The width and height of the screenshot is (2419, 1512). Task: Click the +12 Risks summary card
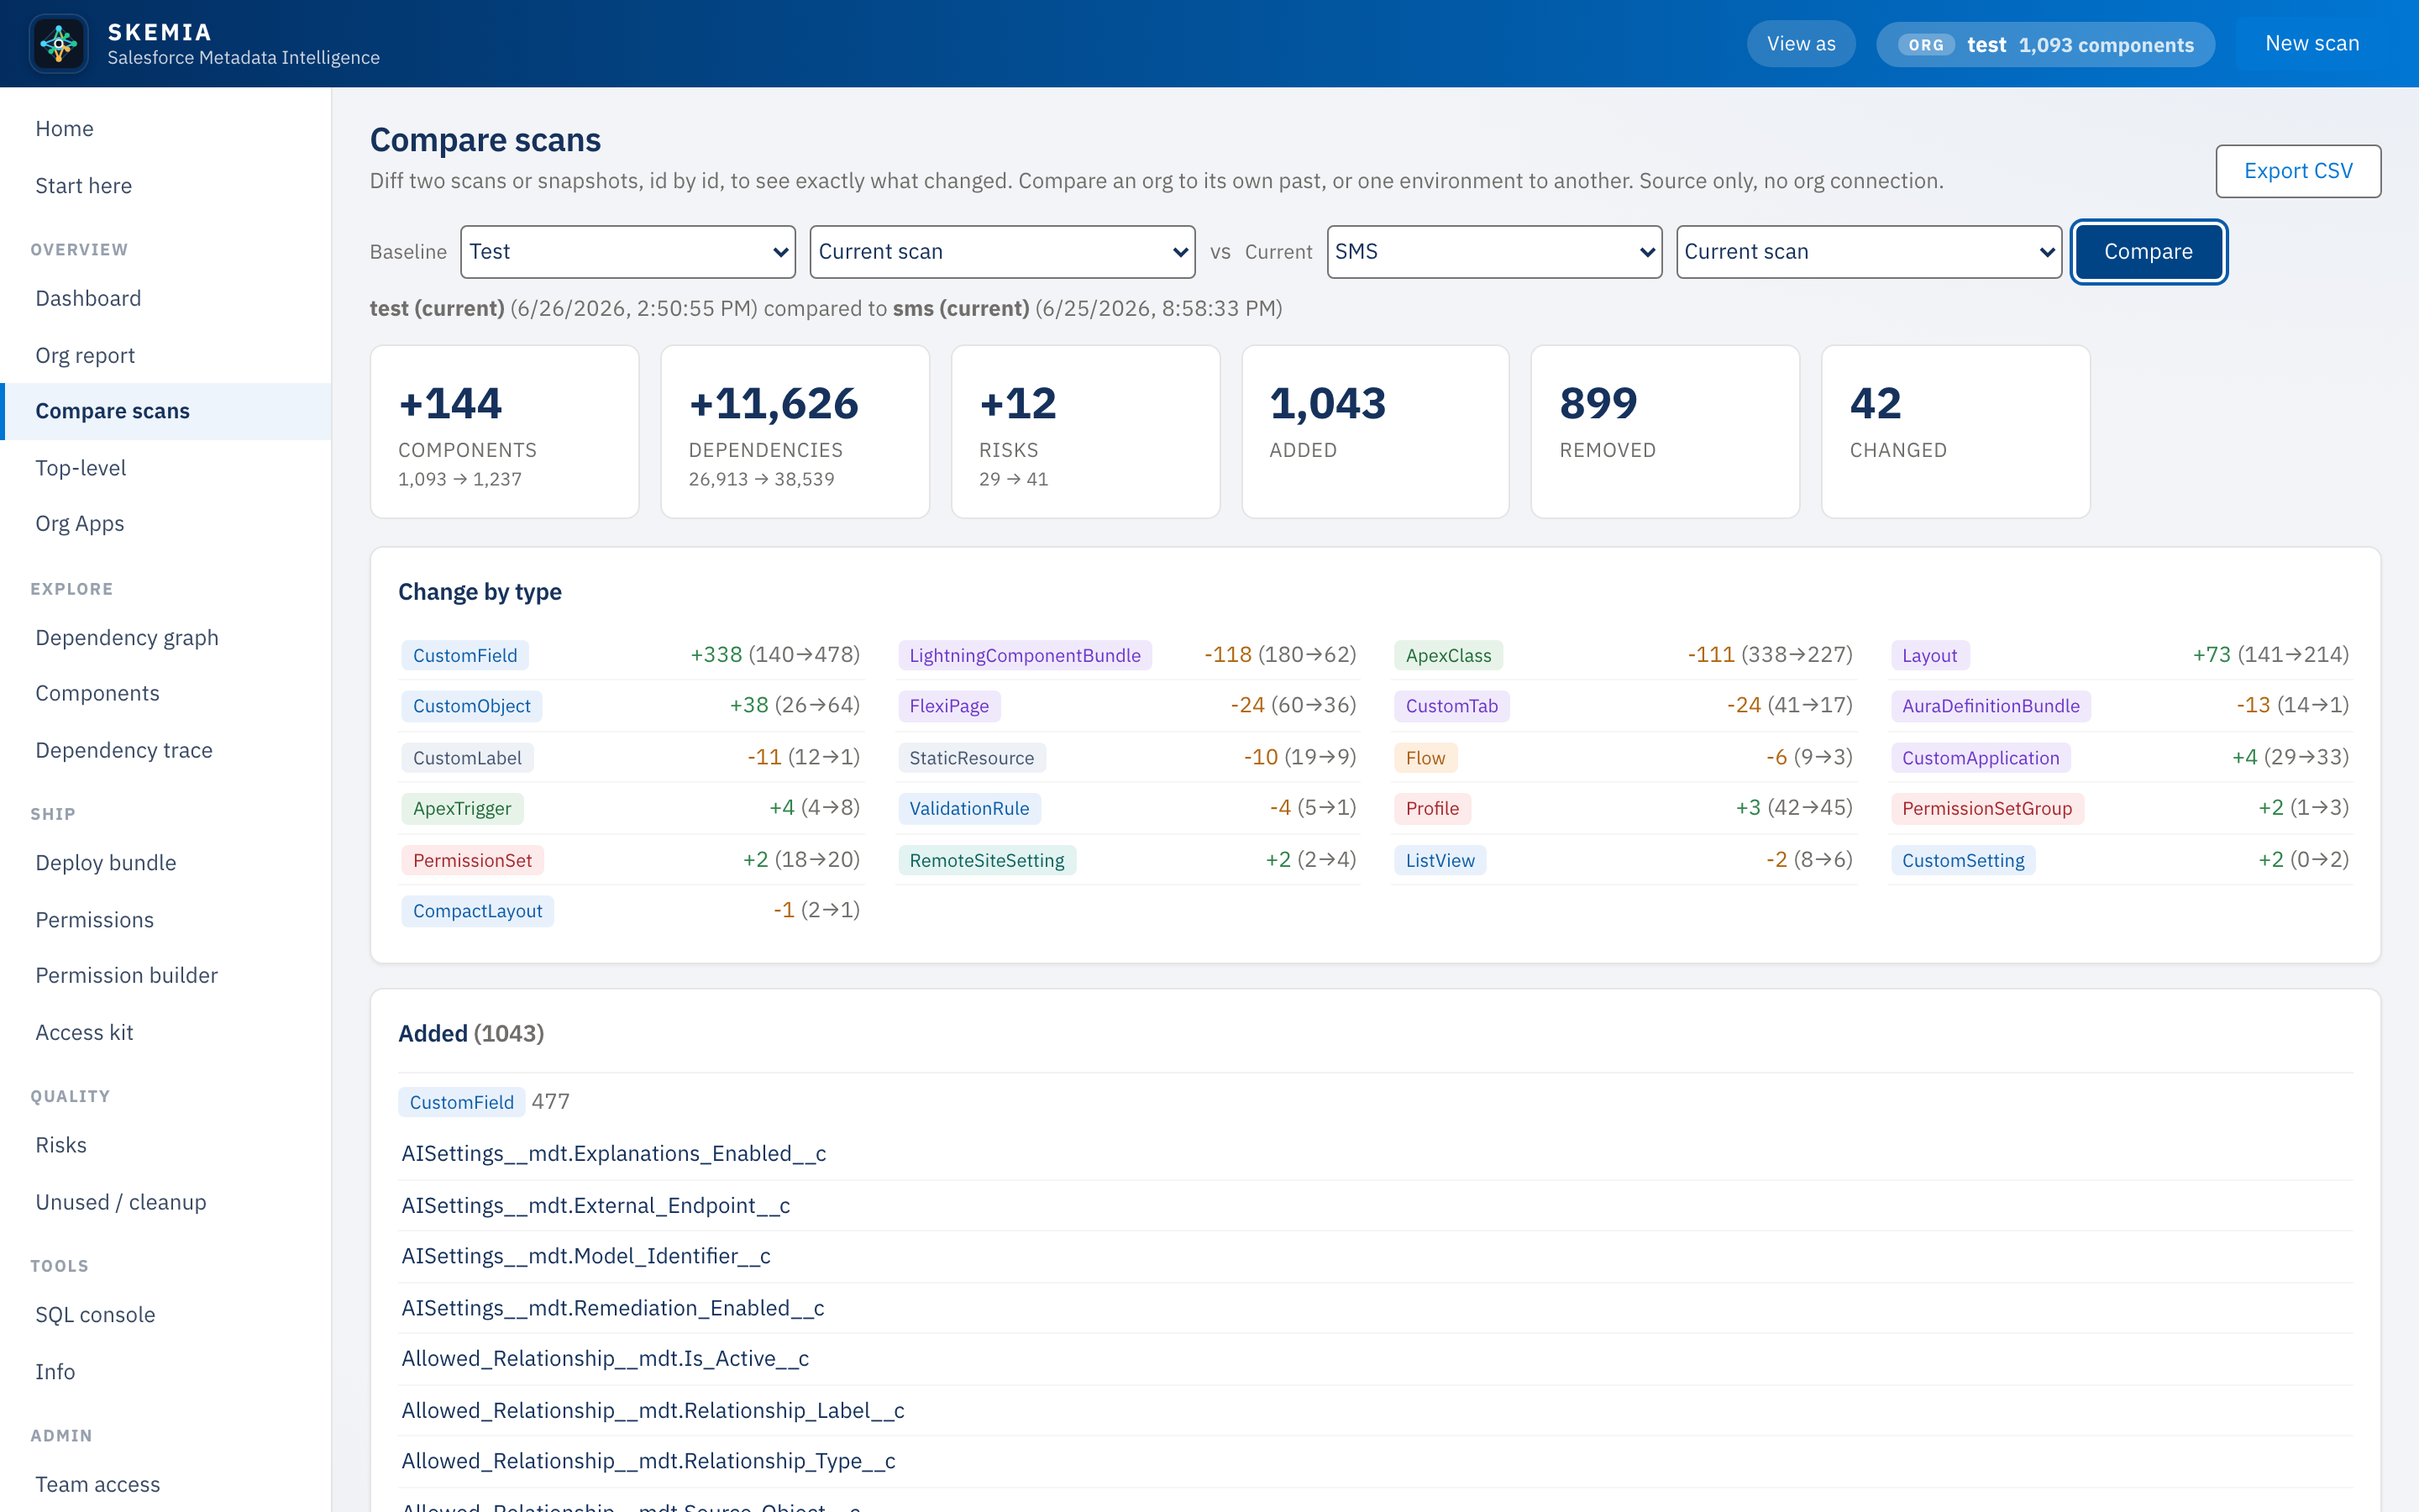1085,432
